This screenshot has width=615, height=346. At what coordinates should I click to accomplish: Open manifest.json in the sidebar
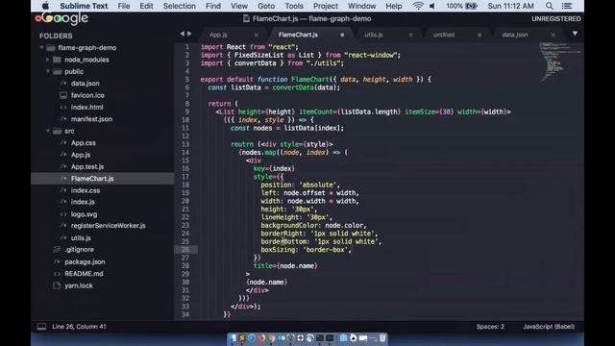click(91, 119)
